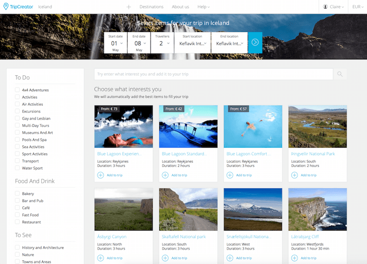Click plus icon on Blue Lagoon Experience card
This screenshot has width=367, height=264.
[101, 175]
